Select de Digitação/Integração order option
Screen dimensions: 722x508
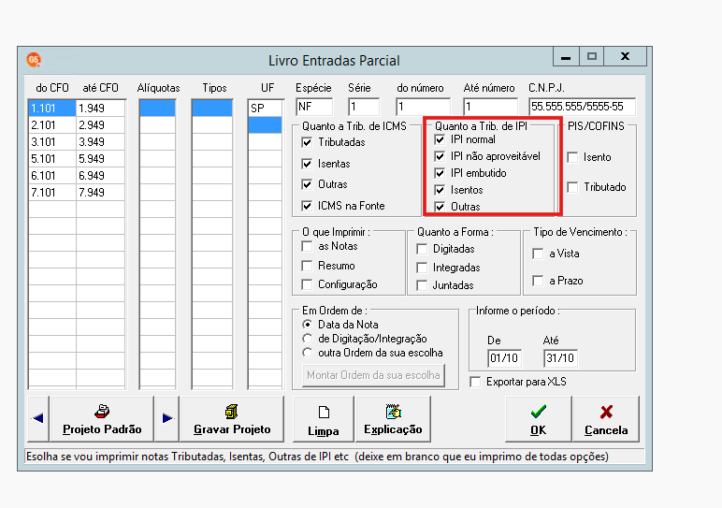(307, 339)
